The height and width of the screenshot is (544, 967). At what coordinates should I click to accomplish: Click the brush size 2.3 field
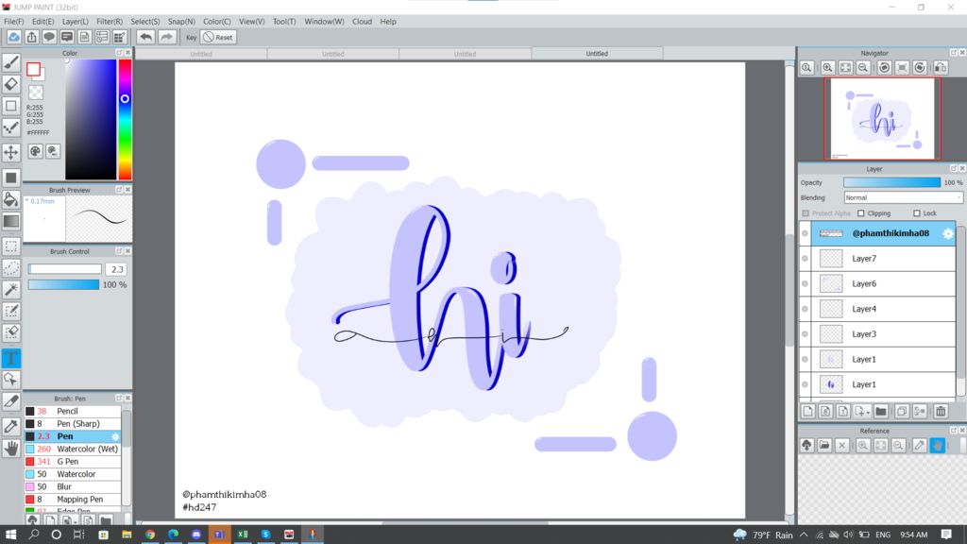(116, 269)
